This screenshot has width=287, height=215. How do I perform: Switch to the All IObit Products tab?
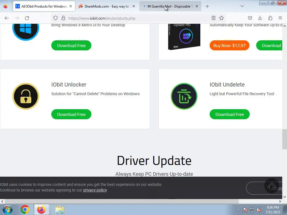click(44, 6)
